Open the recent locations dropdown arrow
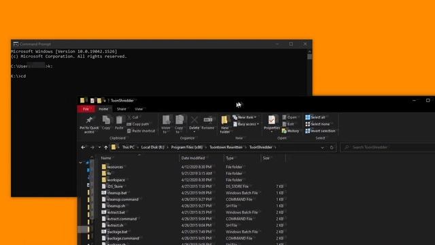This screenshot has height=245, width=435. 99,147
